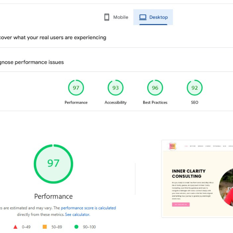Image resolution: width=233 pixels, height=233 pixels.
Task: Open the 'performance score is calculated' link
Action: (88, 208)
